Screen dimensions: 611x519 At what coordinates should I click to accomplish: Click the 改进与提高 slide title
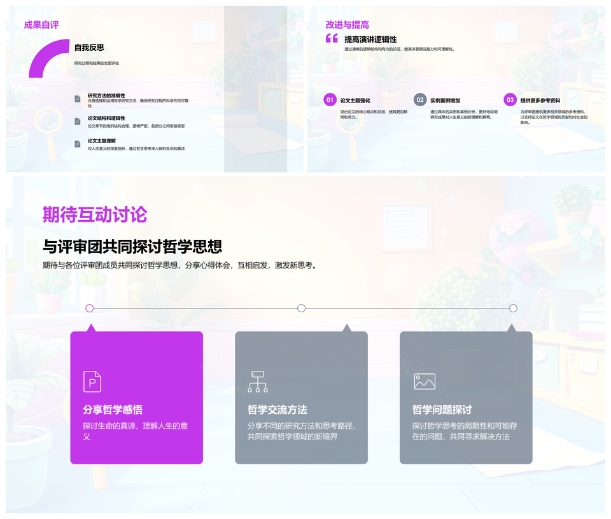pos(347,25)
